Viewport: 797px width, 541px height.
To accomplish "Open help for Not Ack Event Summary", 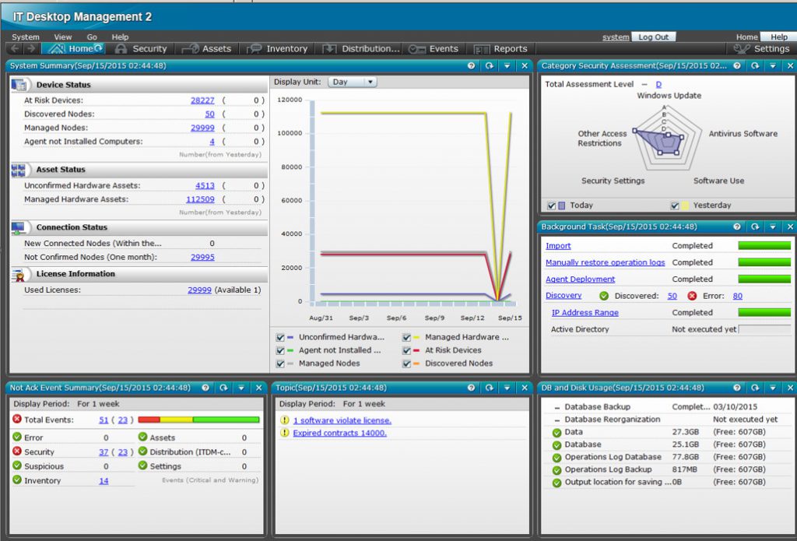I will click(x=205, y=388).
